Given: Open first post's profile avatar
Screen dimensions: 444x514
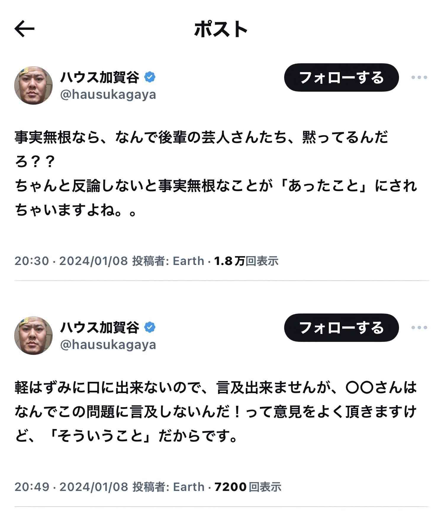Looking at the screenshot, I should click(33, 85).
